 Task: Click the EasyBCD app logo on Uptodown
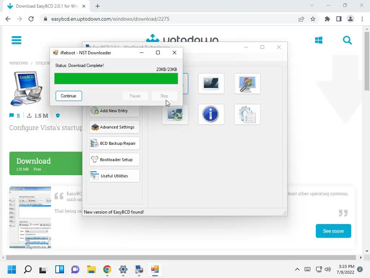tap(26, 89)
